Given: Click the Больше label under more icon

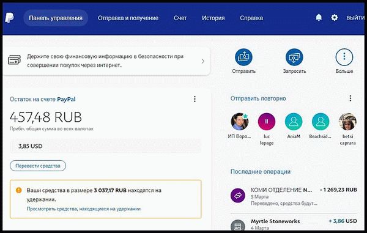Looking at the screenshot, I should tap(344, 71).
